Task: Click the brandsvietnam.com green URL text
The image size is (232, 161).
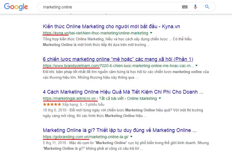Action: tap(118, 66)
